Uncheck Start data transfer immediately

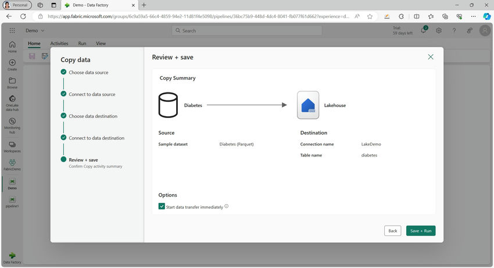162,206
